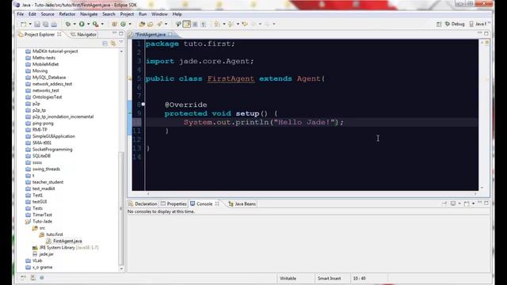Click the override marker on line 9
507x285 pixels.
pyautogui.click(x=130, y=113)
